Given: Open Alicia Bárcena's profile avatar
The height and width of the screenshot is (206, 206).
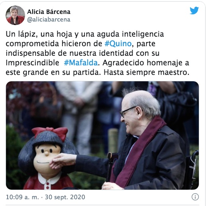Looking at the screenshot, I should [x=15, y=15].
